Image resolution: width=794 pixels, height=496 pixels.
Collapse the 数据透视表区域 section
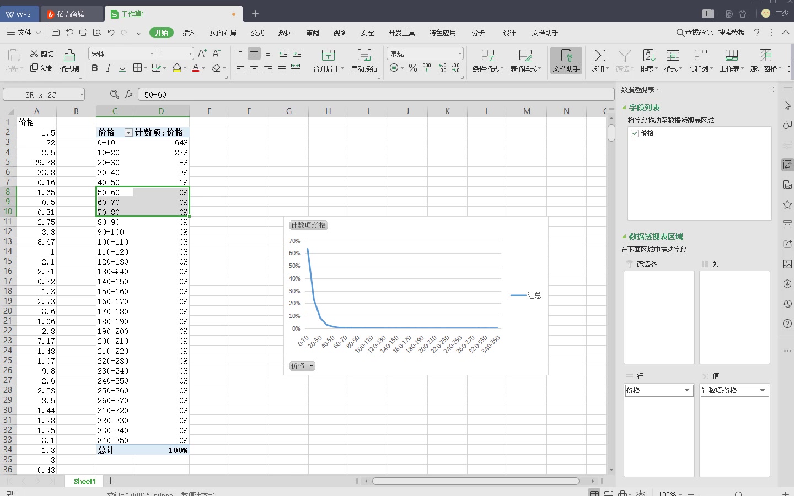click(x=624, y=236)
